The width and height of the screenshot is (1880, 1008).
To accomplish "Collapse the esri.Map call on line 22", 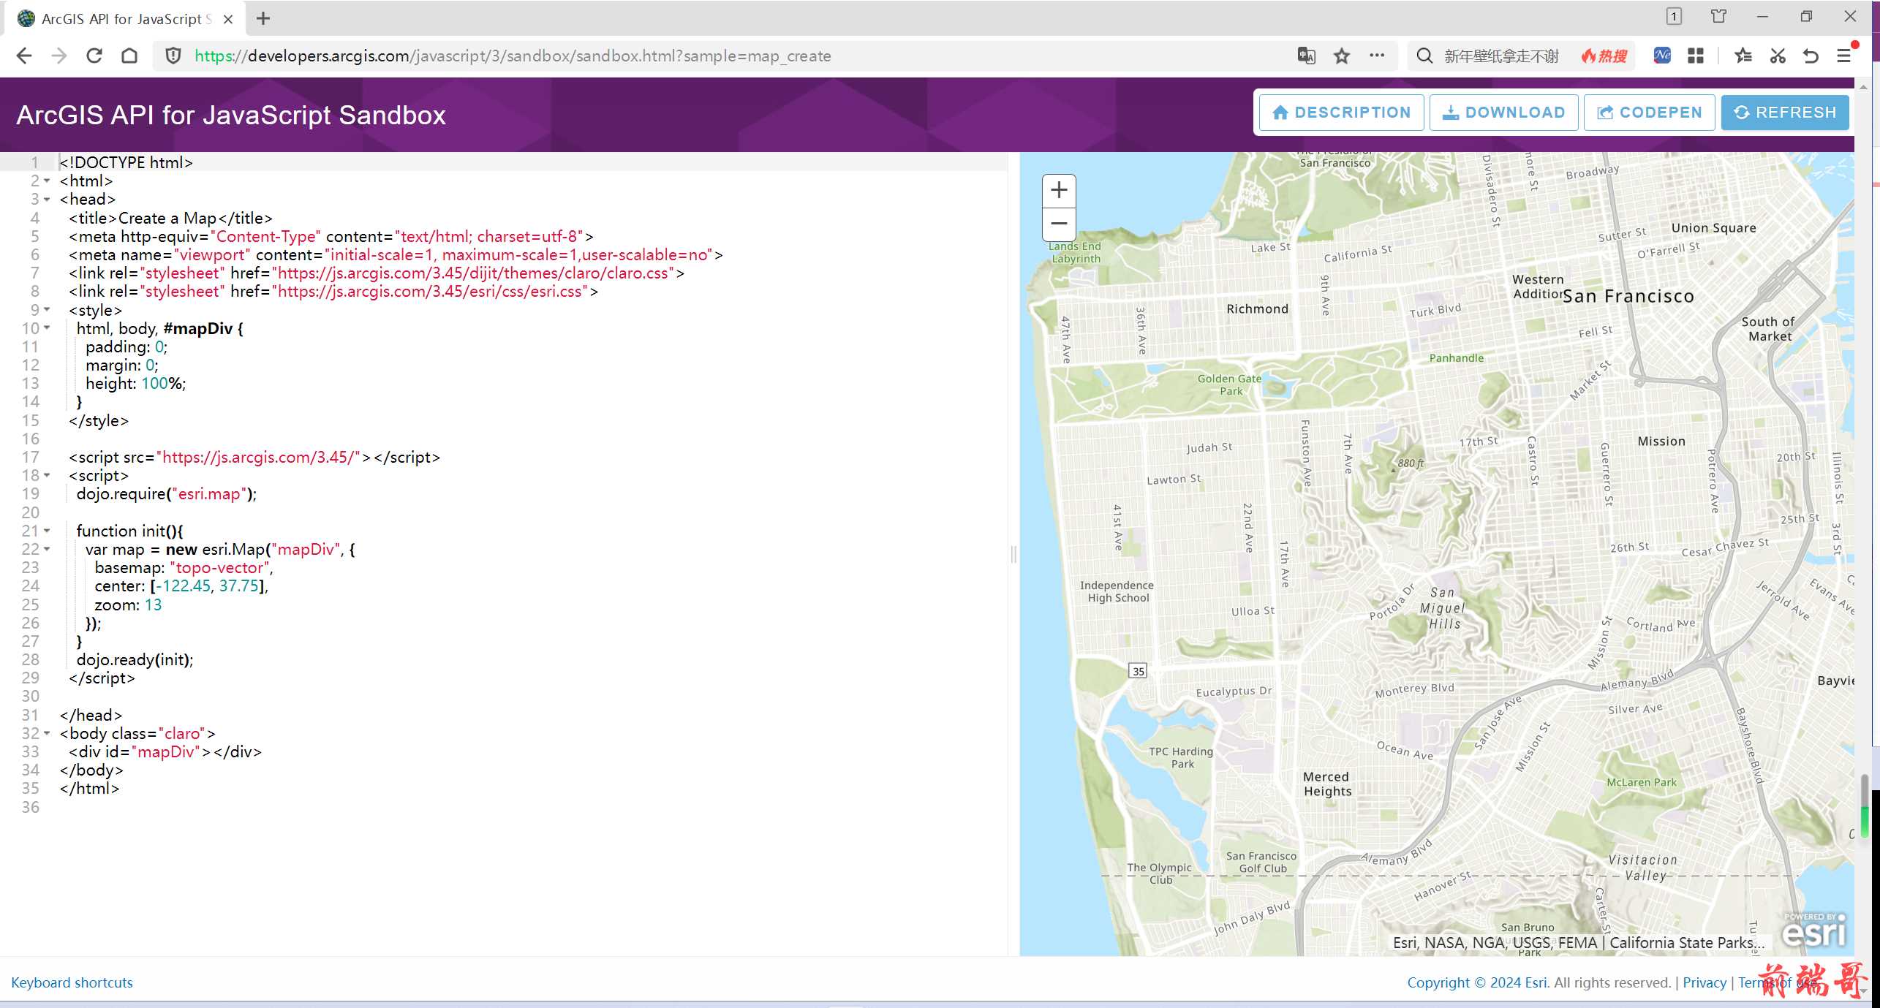I will (47, 549).
